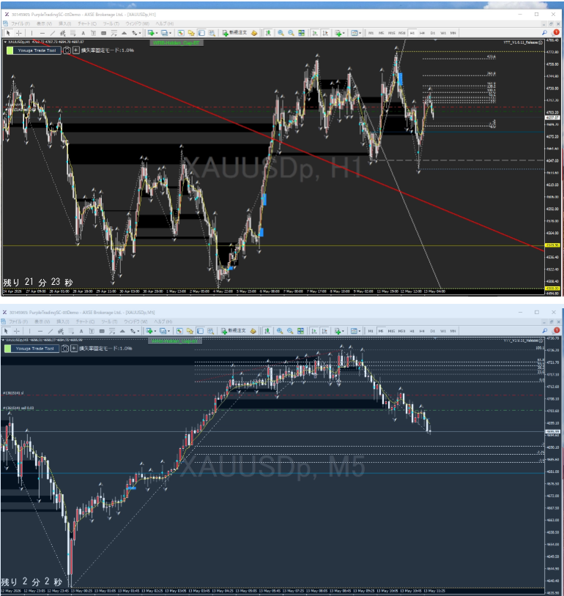564x596 pixels.
Task: Open 表示 menu in H1 window
Action: pos(44,23)
